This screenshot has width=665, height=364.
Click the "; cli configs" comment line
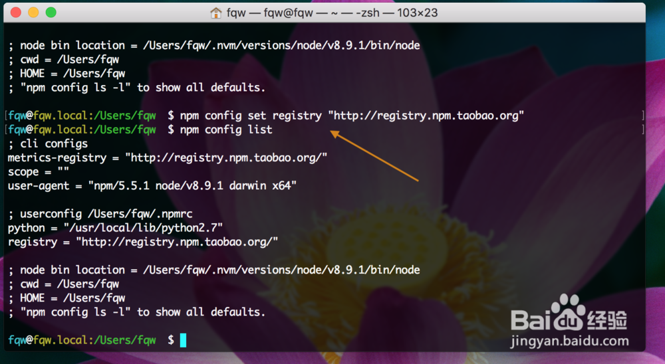coord(48,143)
